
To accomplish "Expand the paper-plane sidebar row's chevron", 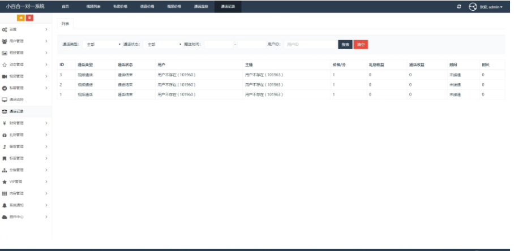I will coord(46,88).
